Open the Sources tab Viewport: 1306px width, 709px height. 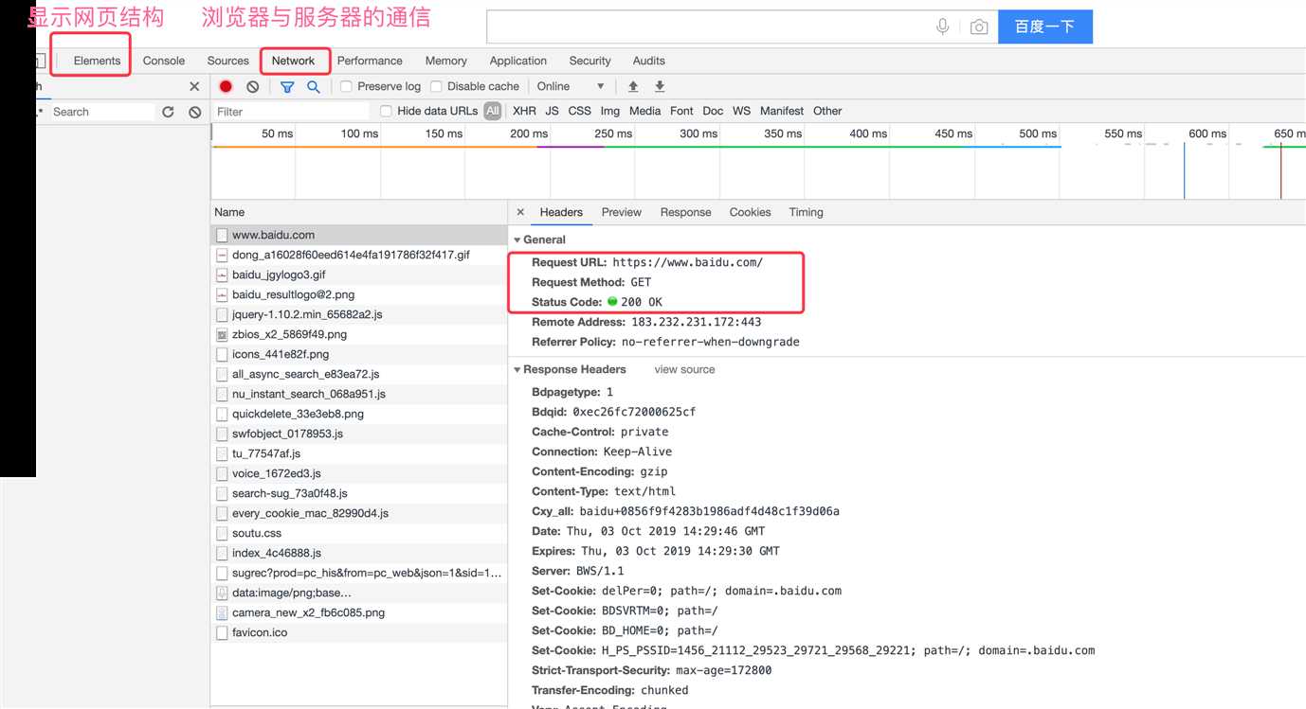228,61
